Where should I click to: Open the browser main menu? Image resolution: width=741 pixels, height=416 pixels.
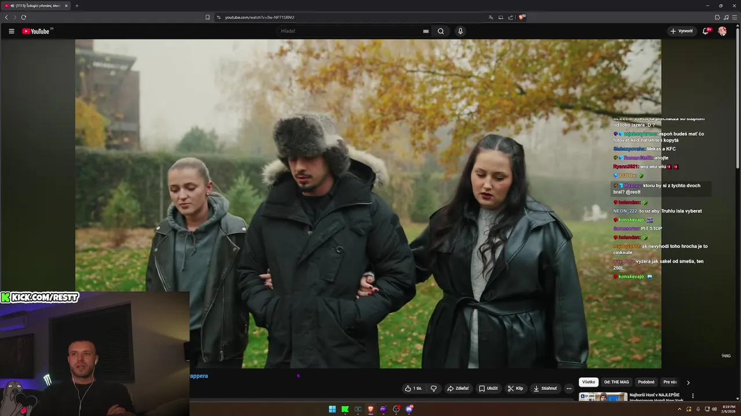735,17
